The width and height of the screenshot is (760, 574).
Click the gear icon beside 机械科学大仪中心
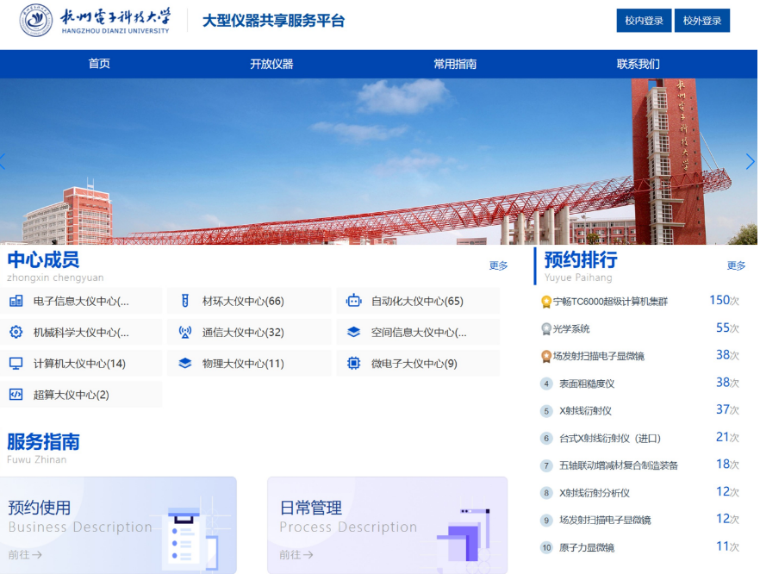[16, 332]
